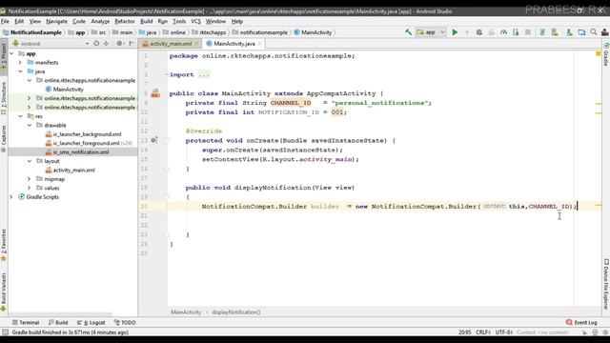Open the File menu
The image size is (610, 343).
click(5, 21)
